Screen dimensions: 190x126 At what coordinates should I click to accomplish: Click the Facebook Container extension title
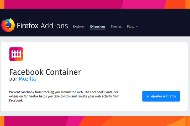[45, 72]
